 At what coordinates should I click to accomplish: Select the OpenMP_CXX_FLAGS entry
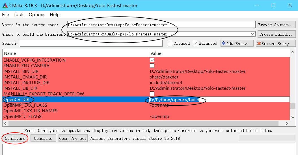25,105
